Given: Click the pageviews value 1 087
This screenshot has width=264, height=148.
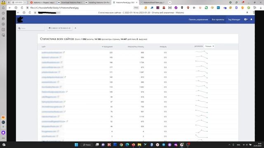Looking at the screenshot, I should [x=141, y=72].
